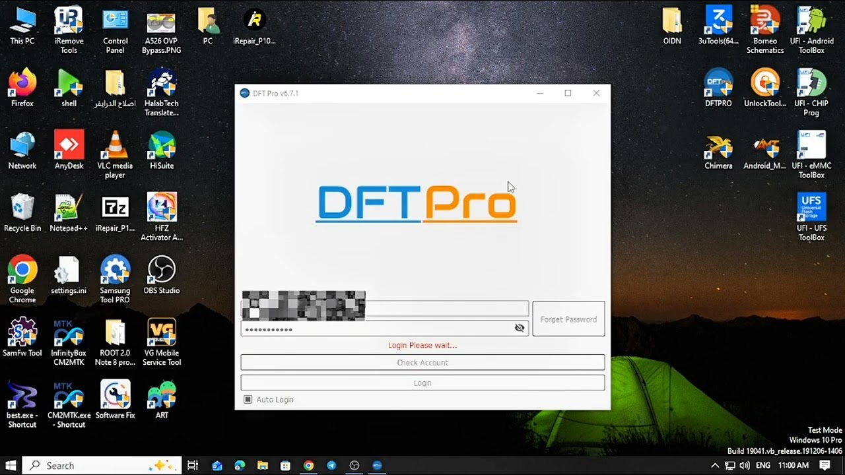845x475 pixels.
Task: Click the Forget Password button
Action: [568, 319]
